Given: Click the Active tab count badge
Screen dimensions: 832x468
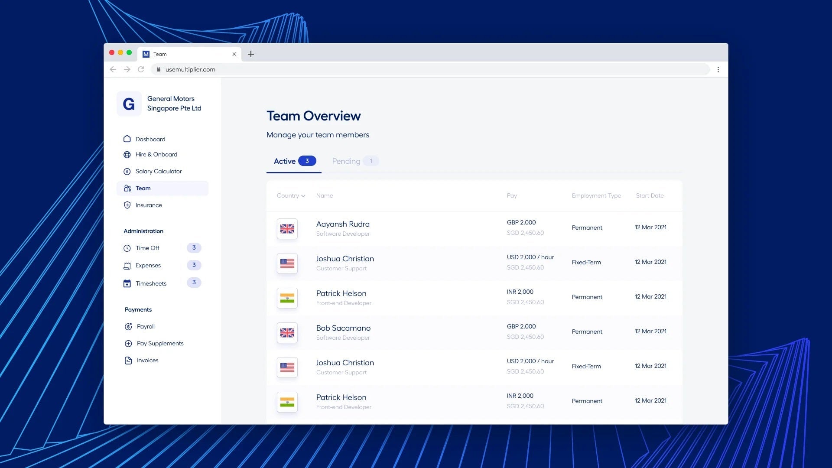Looking at the screenshot, I should (307, 160).
